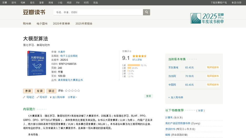Screen dimensions: 246x138
Task: Click the search magnifier button
Action: point(146,12)
